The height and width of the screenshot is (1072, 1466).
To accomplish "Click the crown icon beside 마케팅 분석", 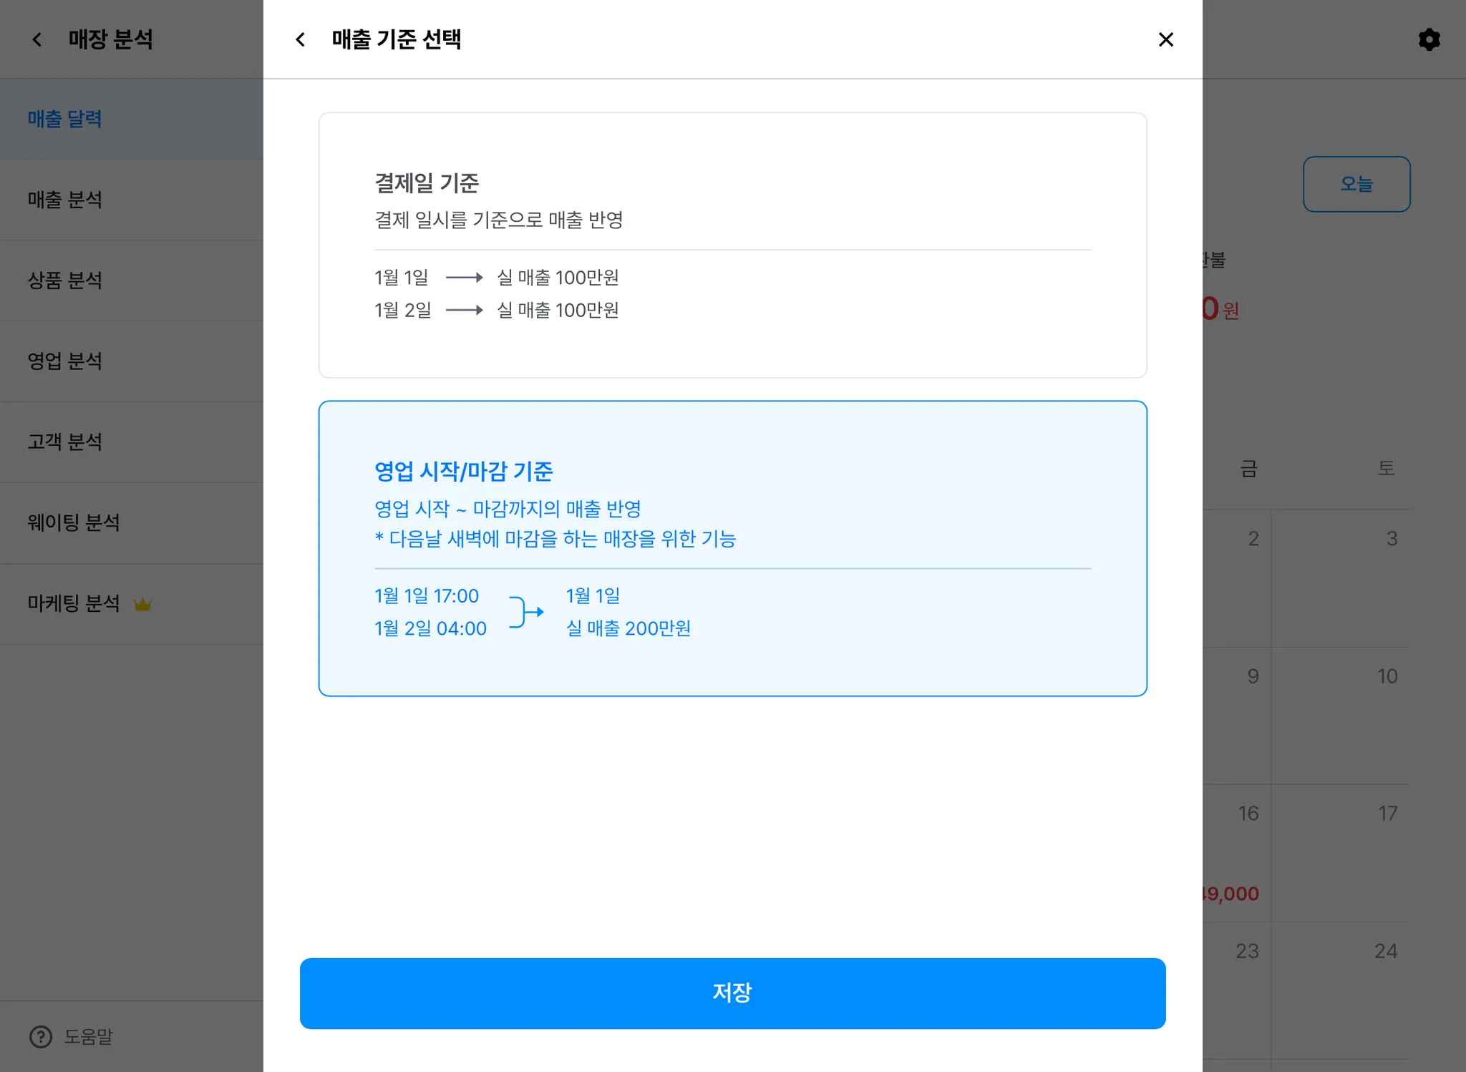I will (x=142, y=605).
